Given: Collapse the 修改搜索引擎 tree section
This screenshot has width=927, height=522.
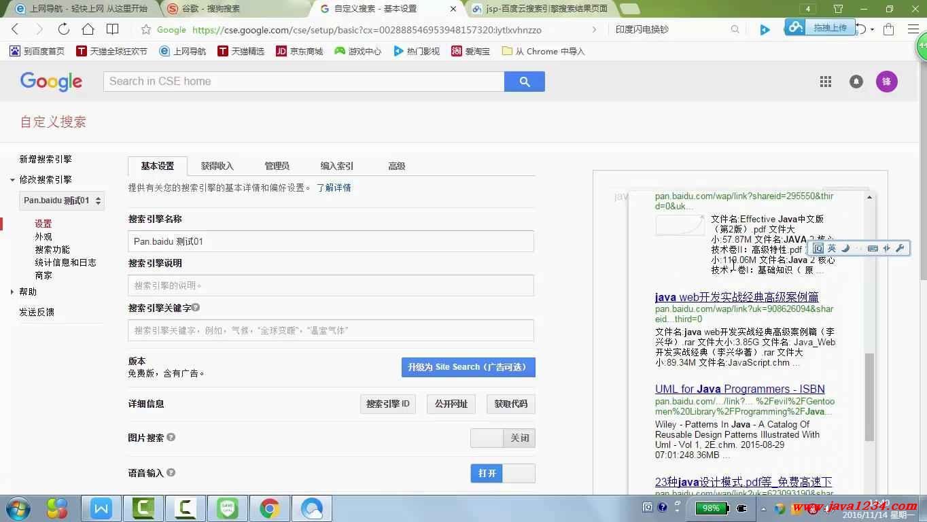Looking at the screenshot, I should click(12, 180).
